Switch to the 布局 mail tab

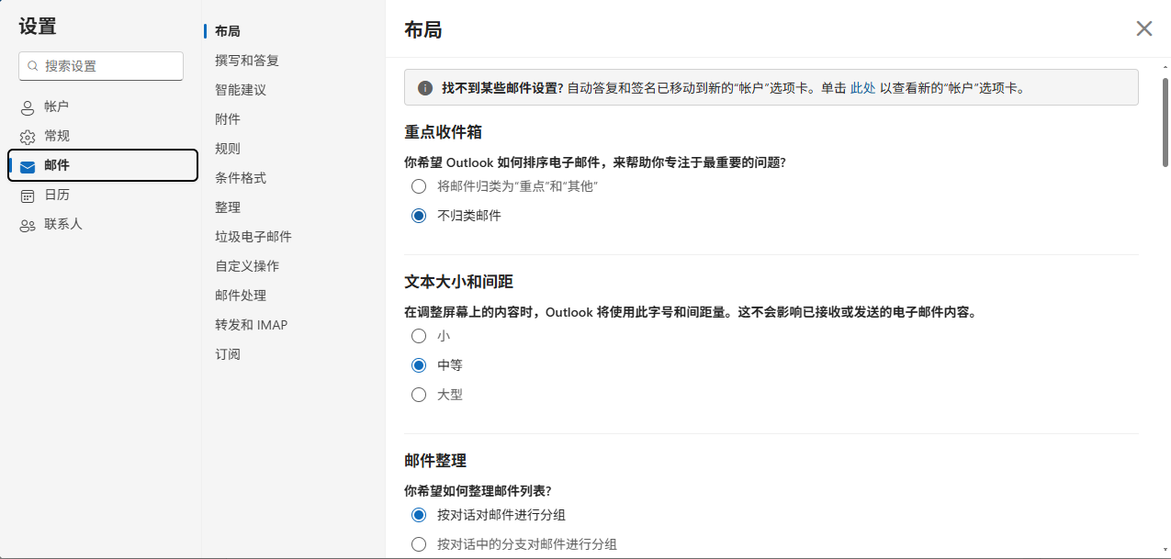(228, 31)
